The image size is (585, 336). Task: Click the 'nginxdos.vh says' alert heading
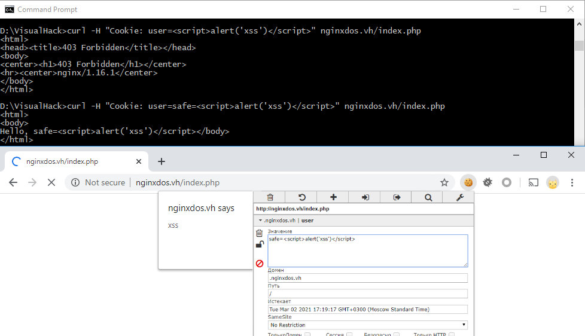click(201, 208)
